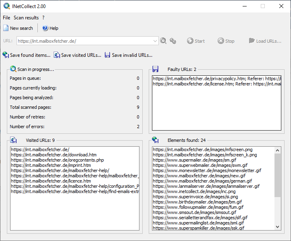
Task: Click the Save visited URLs disk icon
Action: [x=57, y=55]
